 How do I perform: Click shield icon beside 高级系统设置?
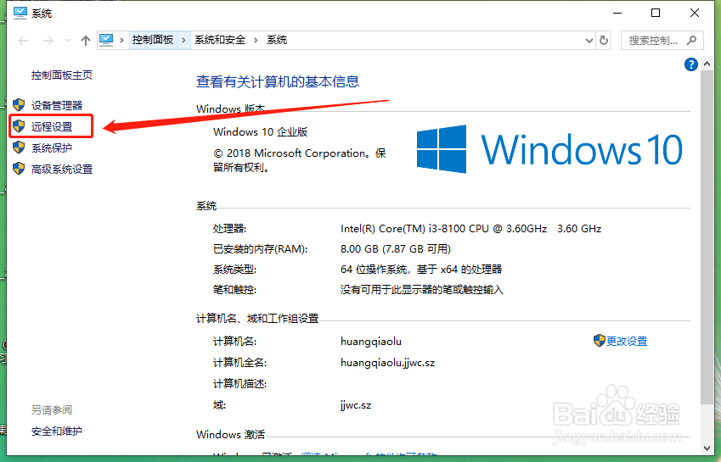click(19, 169)
